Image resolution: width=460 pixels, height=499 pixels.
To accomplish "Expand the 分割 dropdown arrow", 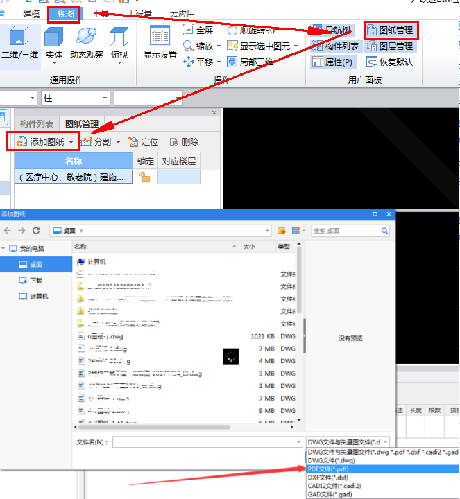I will tap(118, 142).
